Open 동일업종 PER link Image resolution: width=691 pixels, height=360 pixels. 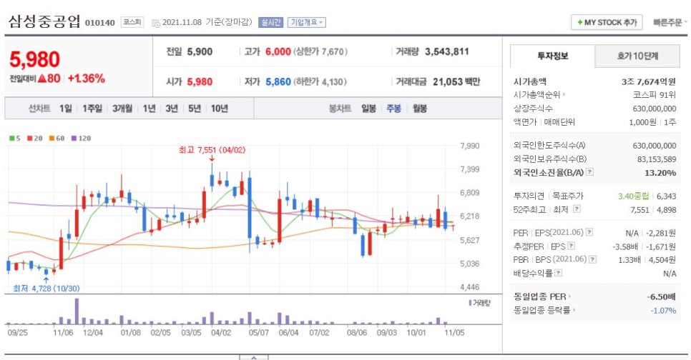542,296
